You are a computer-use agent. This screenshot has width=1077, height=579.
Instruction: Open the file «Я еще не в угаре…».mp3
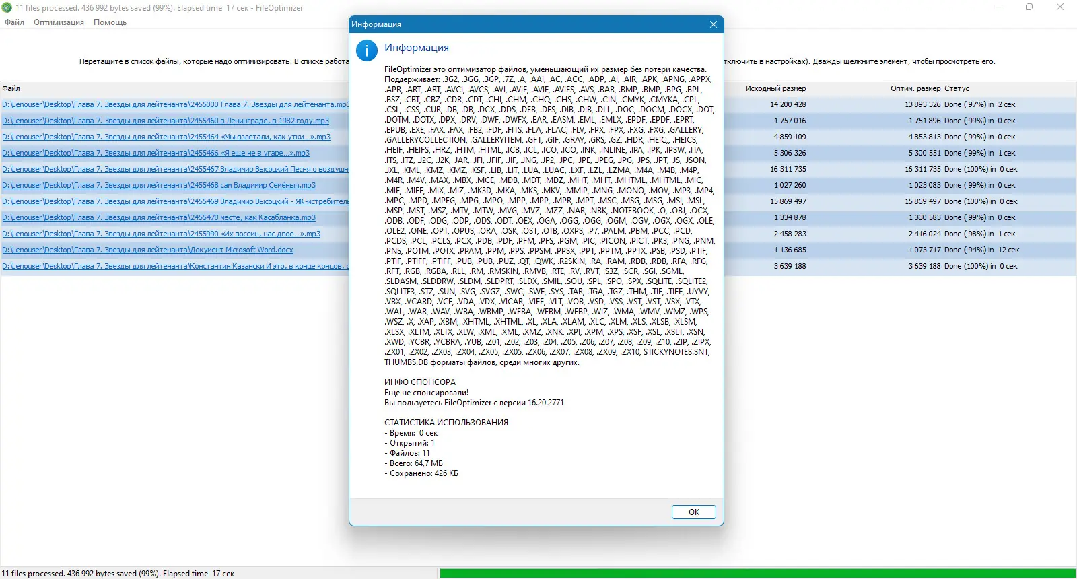pyautogui.click(x=155, y=153)
